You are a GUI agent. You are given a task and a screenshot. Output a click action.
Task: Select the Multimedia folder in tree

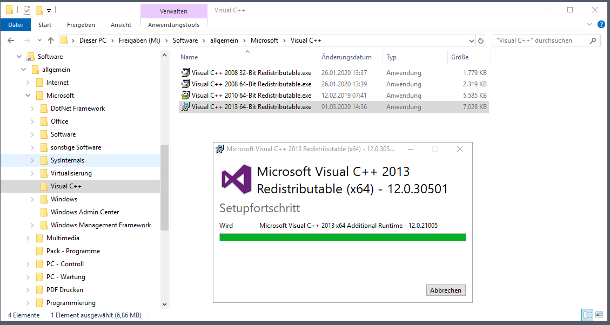[x=63, y=238]
